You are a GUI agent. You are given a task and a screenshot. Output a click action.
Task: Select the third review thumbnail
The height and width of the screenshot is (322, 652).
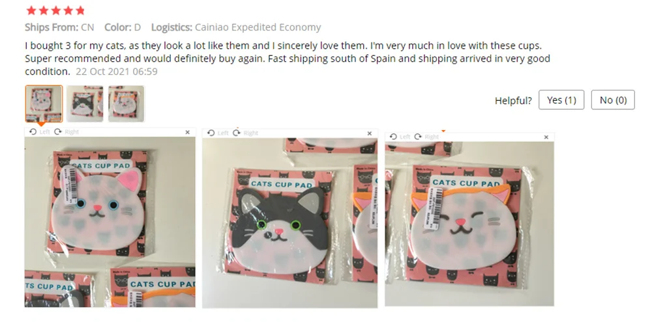point(126,103)
